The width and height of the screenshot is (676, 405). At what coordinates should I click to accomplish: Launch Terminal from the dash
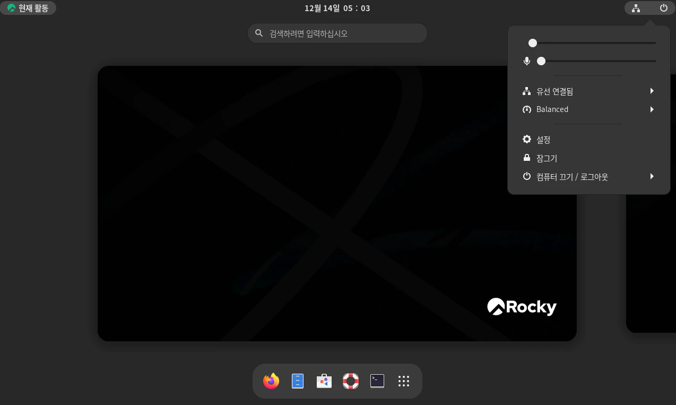[377, 381]
